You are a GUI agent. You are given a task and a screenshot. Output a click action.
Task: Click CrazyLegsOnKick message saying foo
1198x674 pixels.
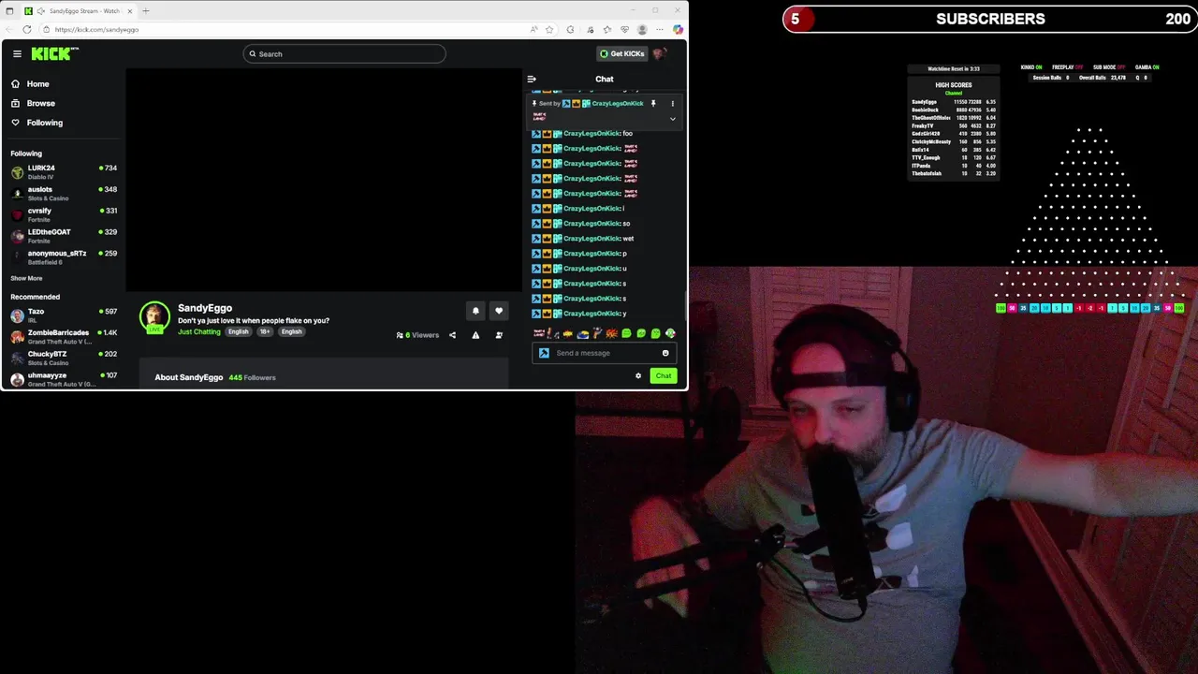pyautogui.click(x=582, y=133)
